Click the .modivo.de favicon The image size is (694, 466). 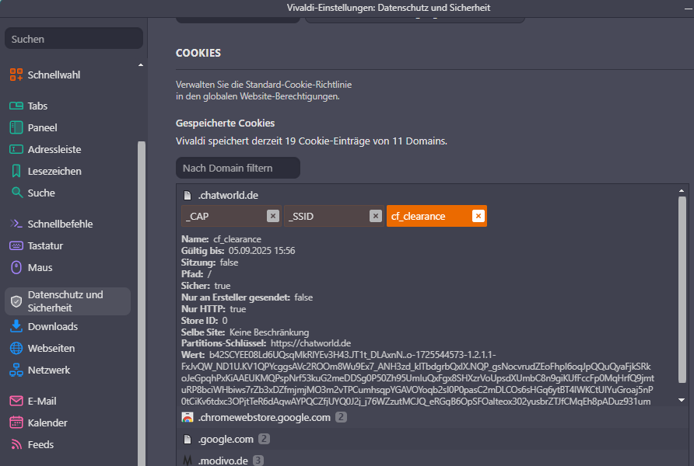tap(188, 461)
